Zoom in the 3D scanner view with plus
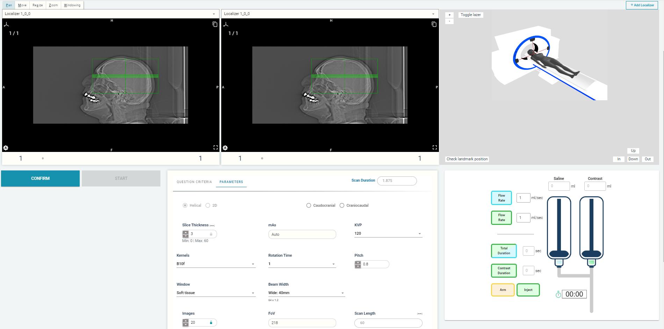Image resolution: width=664 pixels, height=329 pixels. click(449, 15)
